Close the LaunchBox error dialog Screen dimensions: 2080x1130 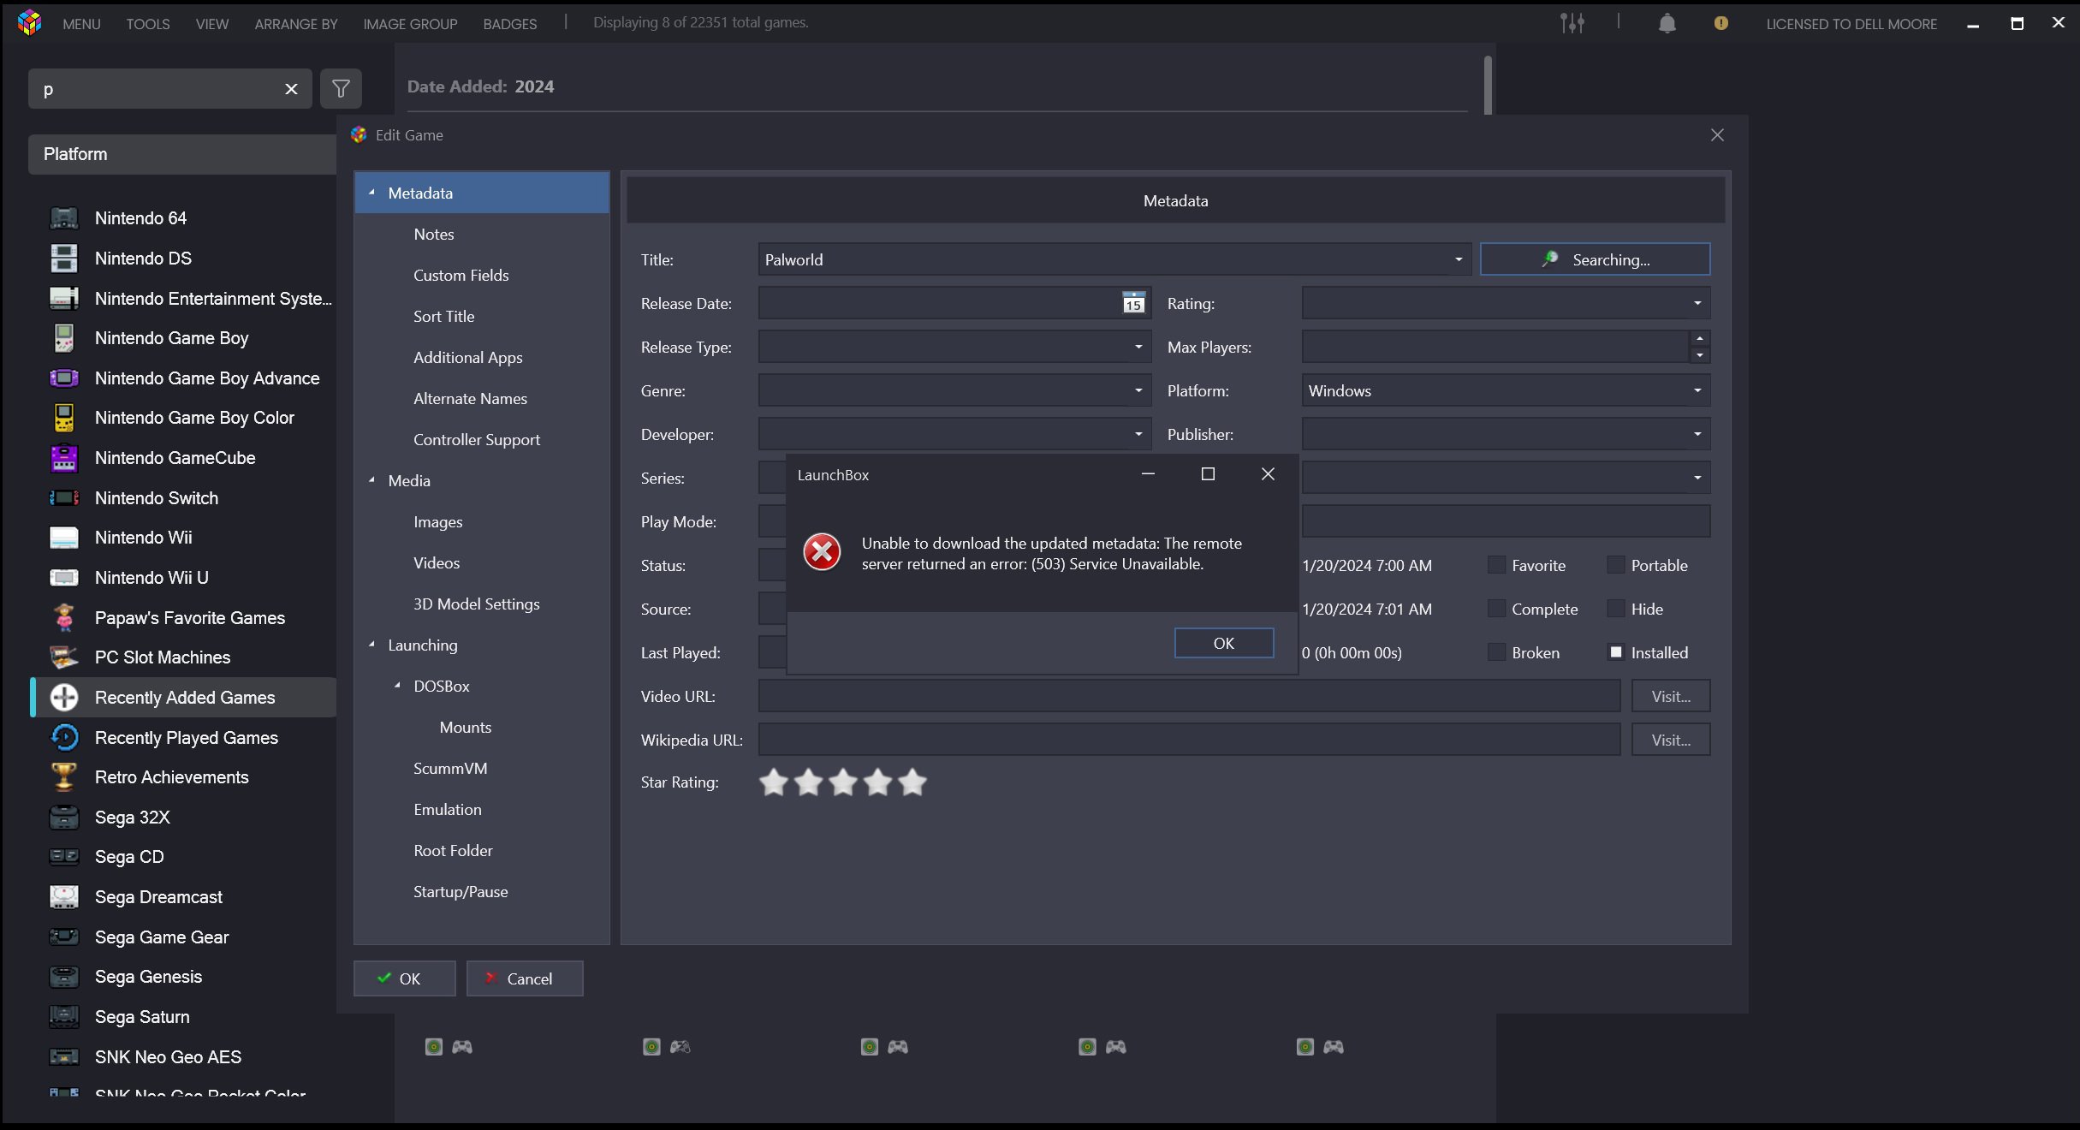click(1268, 474)
